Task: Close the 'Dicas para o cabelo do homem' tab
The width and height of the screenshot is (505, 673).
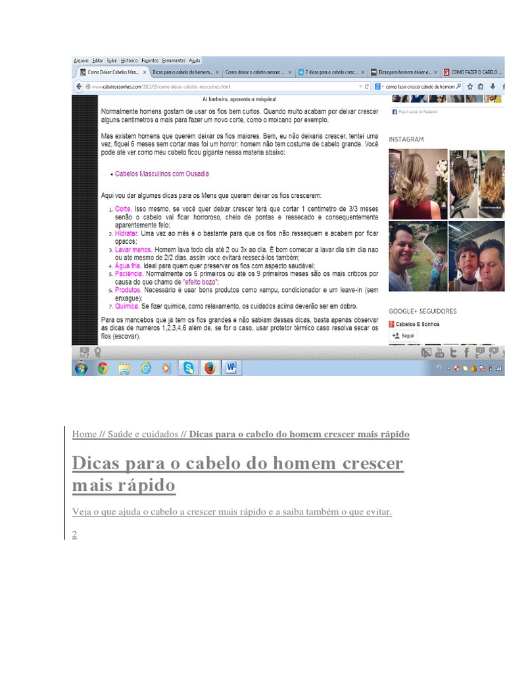Action: (x=217, y=72)
